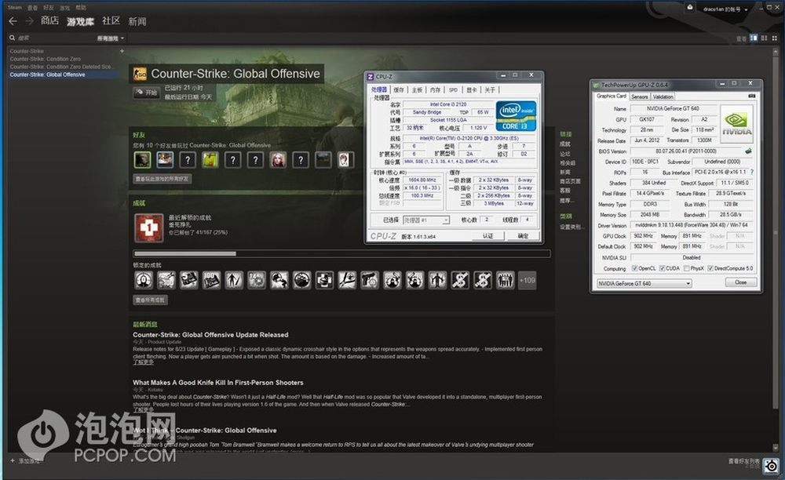This screenshot has width=785, height=480.
Task: Open the yellow-green friend avatar
Action: [210, 159]
